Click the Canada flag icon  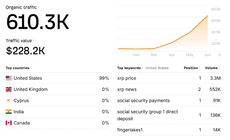coord(9,123)
